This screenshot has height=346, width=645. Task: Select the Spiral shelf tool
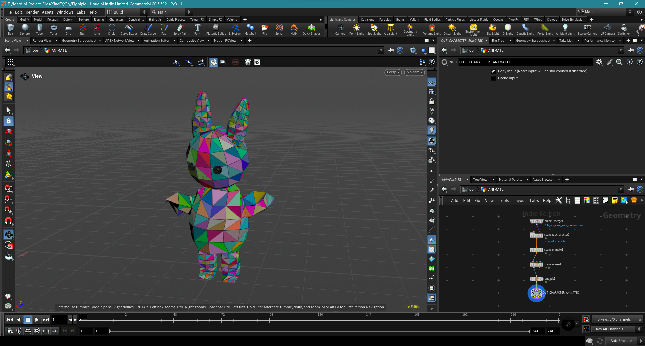(x=279, y=30)
